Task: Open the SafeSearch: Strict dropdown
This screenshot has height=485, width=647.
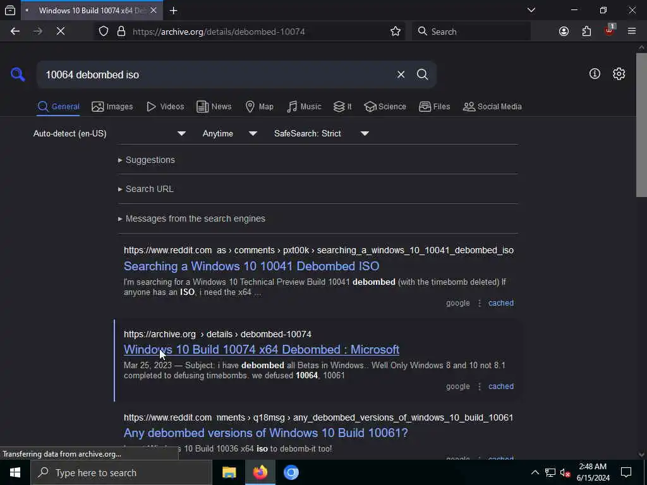Action: 321,134
